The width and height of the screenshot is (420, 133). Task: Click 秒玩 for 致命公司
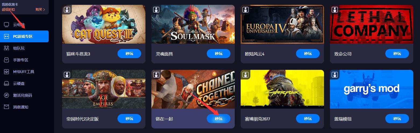pos(397,54)
